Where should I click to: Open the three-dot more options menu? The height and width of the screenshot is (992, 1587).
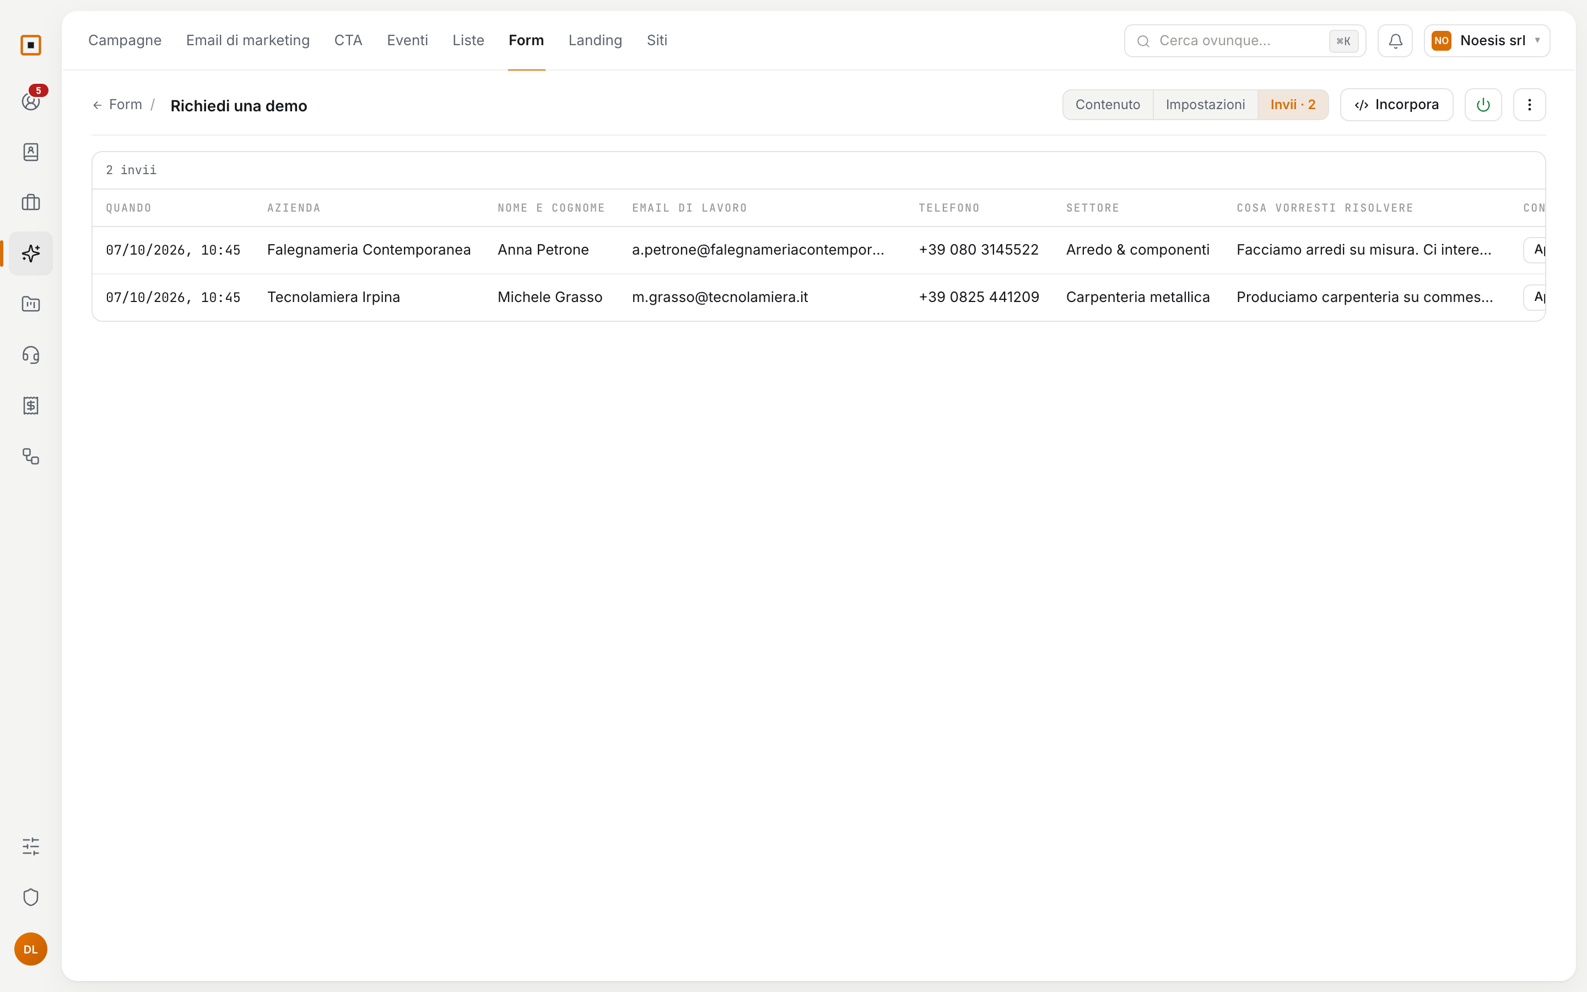(1529, 105)
